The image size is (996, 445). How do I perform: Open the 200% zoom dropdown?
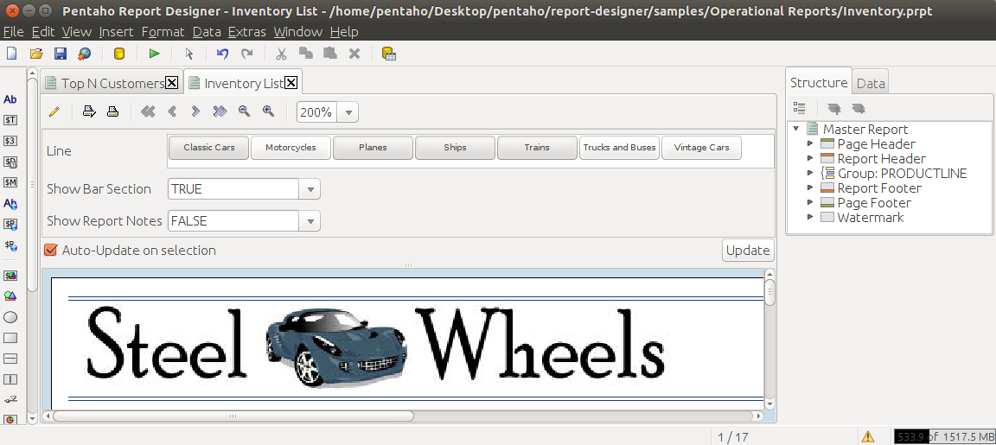click(348, 112)
